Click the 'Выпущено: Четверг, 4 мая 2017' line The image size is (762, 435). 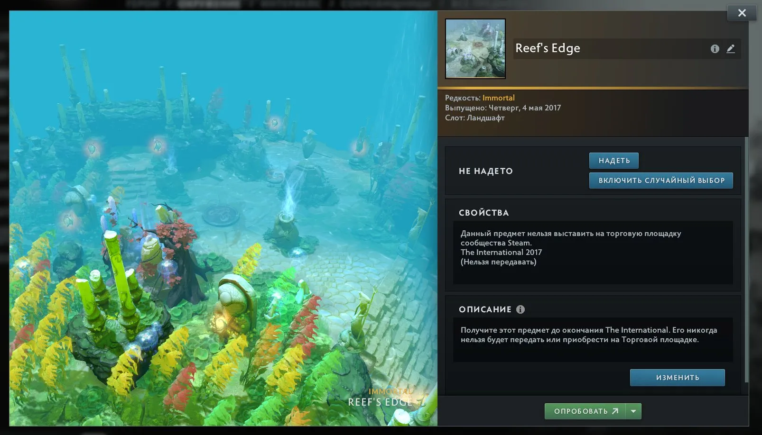point(503,108)
